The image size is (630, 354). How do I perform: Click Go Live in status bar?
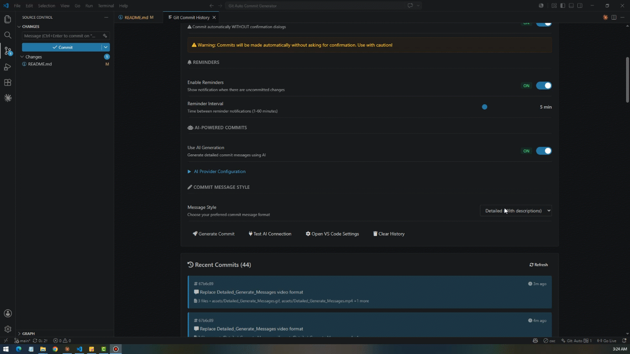[x=607, y=340]
